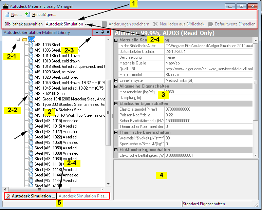Select Steel (AISI 1022) Annealed icon

click(x=31, y=132)
